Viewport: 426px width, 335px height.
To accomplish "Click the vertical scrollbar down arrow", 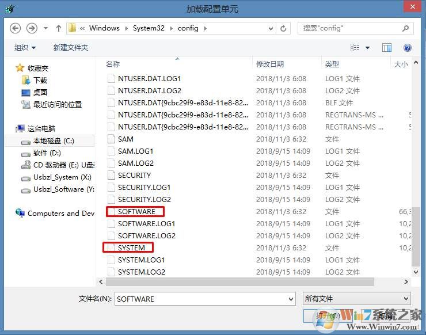I will 416,272.
